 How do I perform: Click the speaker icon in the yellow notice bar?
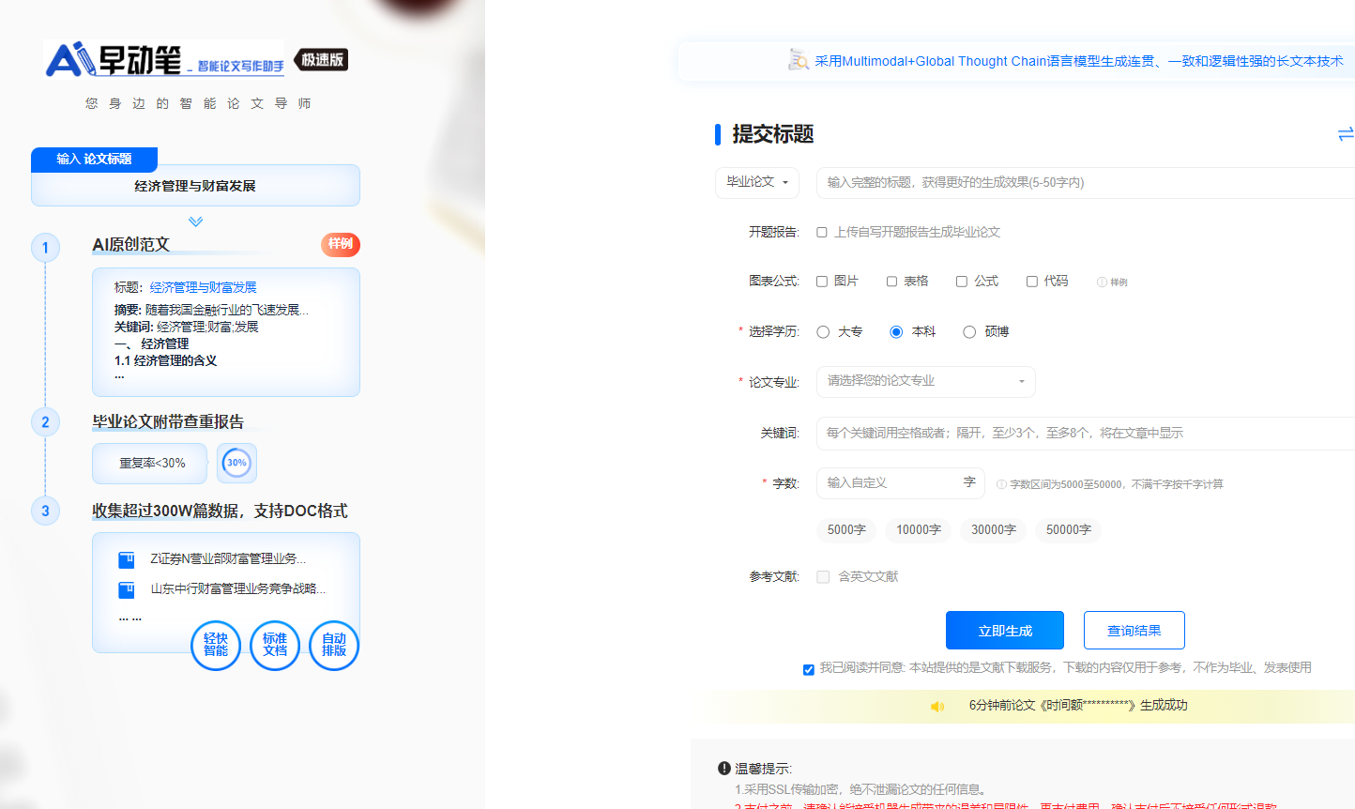point(937,706)
